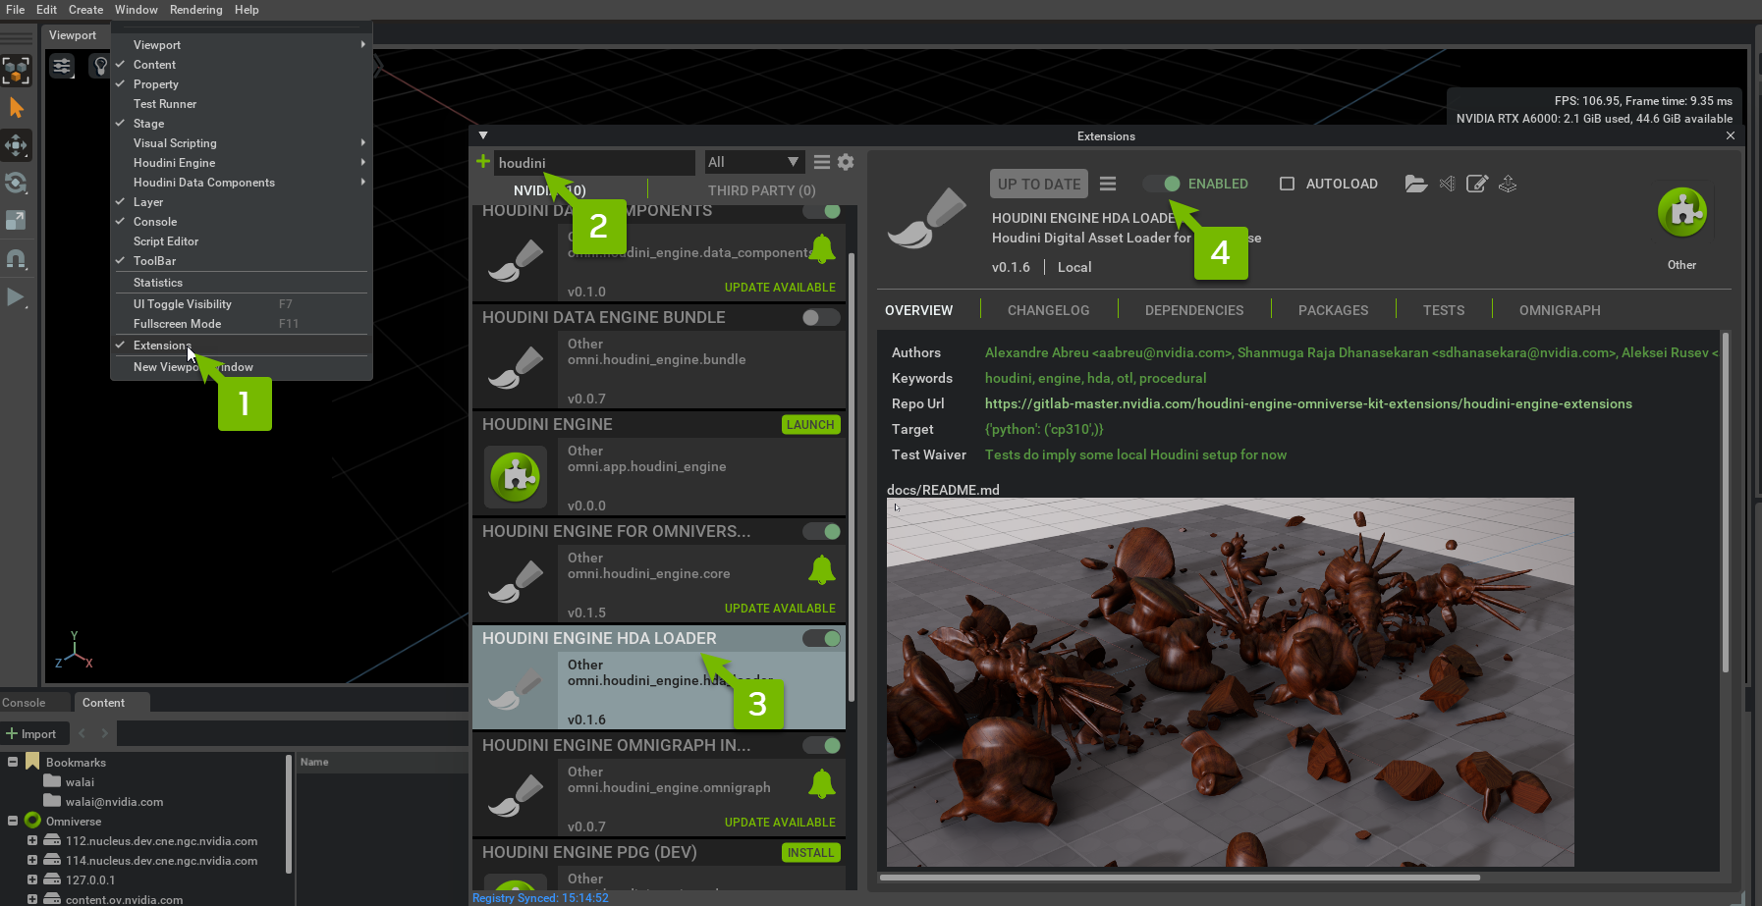Select the orange arrow selection tool
This screenshot has height=906, width=1762.
coord(16,108)
